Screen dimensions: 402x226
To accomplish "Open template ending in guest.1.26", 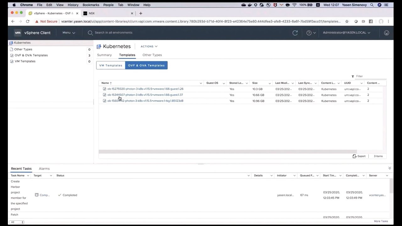I will coord(145,89).
